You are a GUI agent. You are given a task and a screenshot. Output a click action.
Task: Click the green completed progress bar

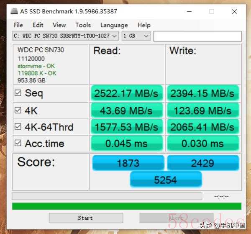click(127, 206)
